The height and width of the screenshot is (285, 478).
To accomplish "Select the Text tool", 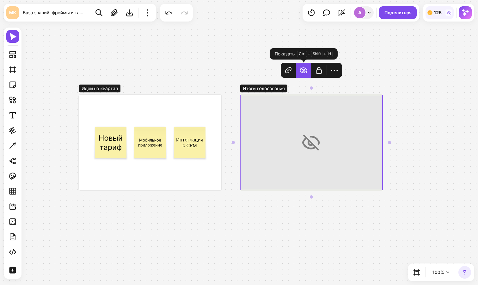I will tap(13, 115).
